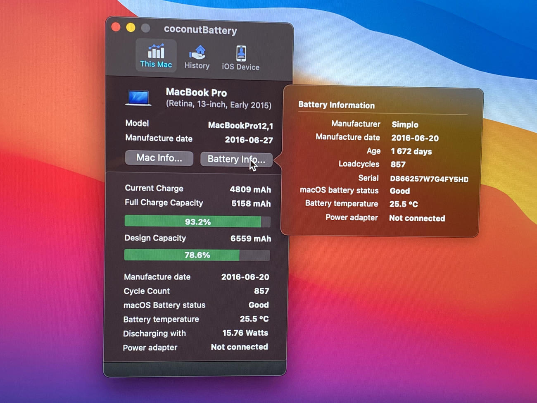
Task: Select the serial number D866257W7G4FY5HD
Action: pyautogui.click(x=429, y=179)
